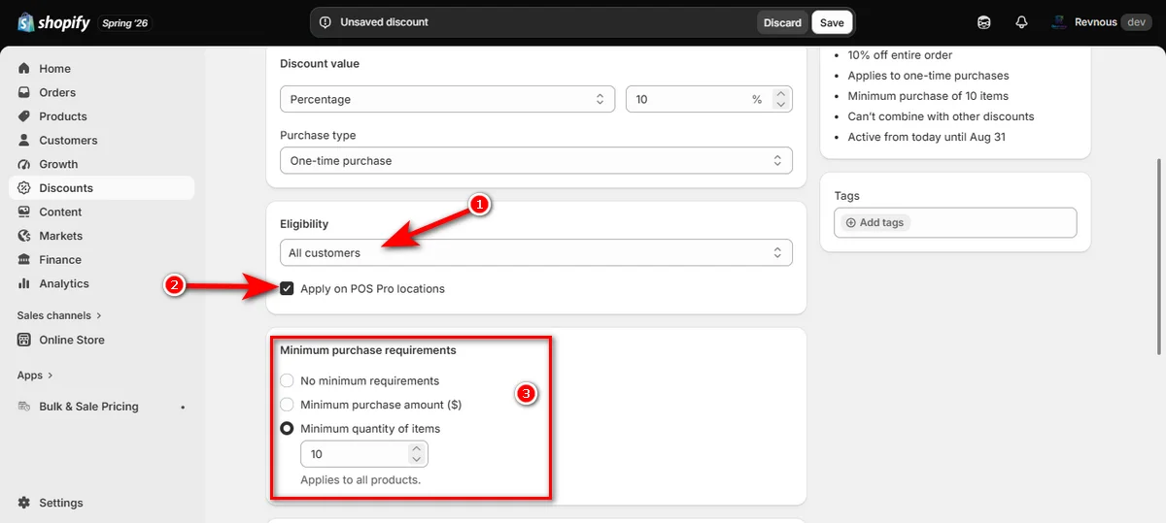
Task: Click 'Unsaved discount' title text
Action: pyautogui.click(x=384, y=22)
